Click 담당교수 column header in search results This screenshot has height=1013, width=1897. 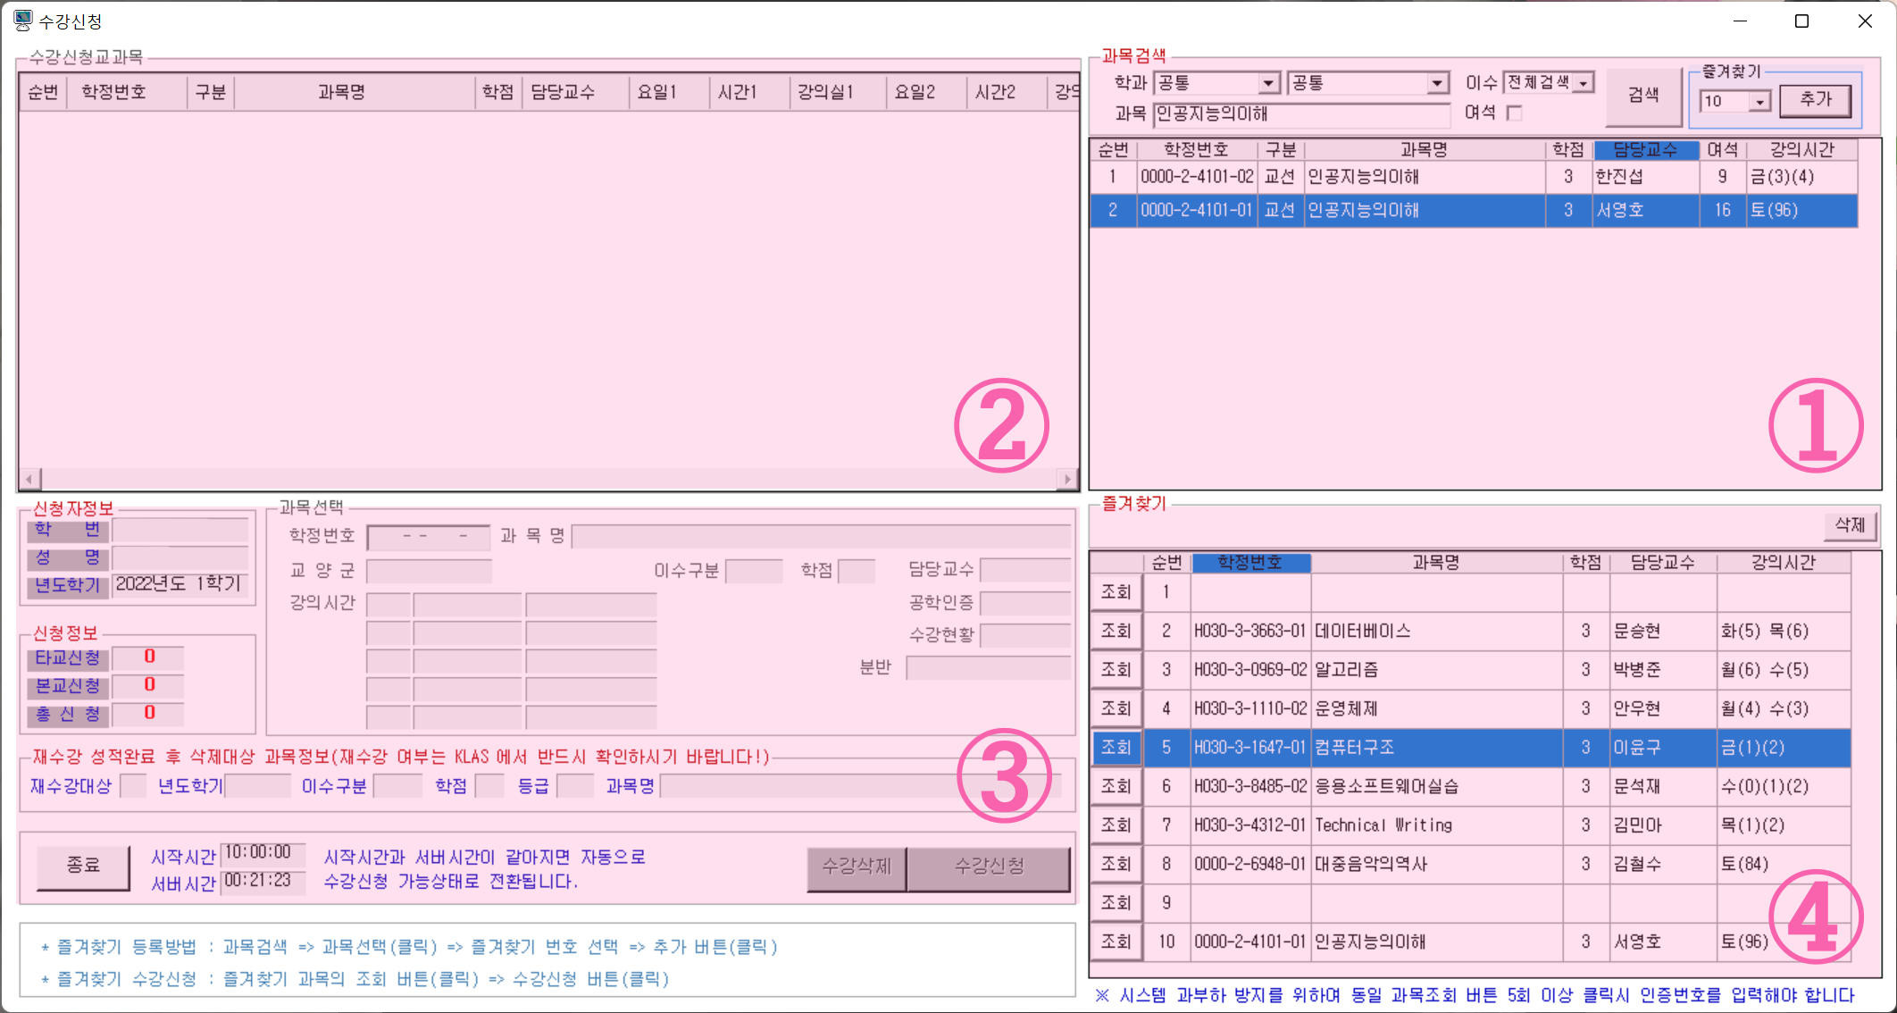[x=1645, y=150]
